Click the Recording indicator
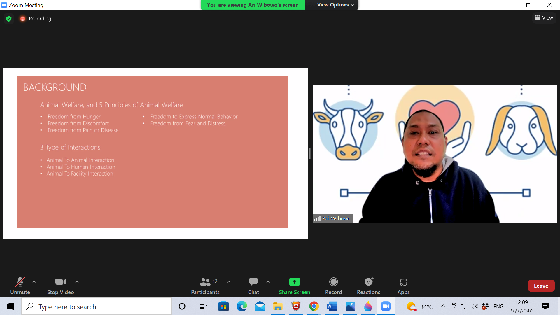Image resolution: width=560 pixels, height=315 pixels. tap(36, 19)
